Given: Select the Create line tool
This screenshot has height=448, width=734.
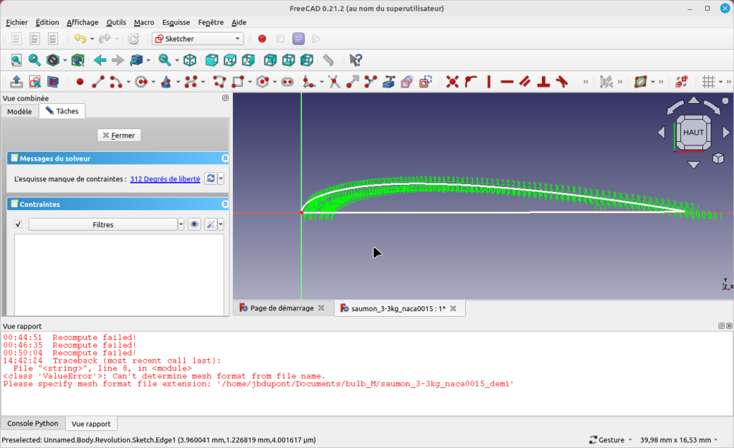Looking at the screenshot, I should coord(97,82).
